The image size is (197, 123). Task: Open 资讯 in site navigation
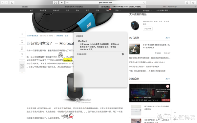87,10
